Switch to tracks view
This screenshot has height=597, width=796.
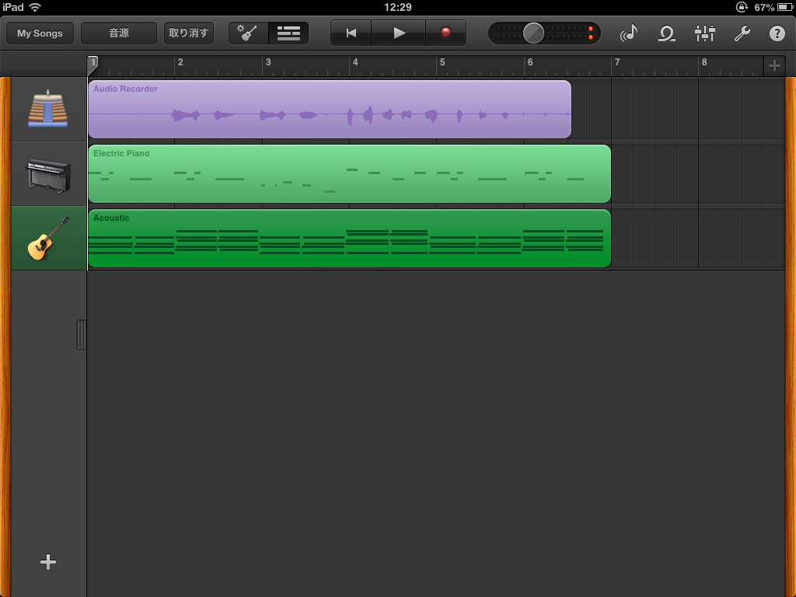[288, 33]
